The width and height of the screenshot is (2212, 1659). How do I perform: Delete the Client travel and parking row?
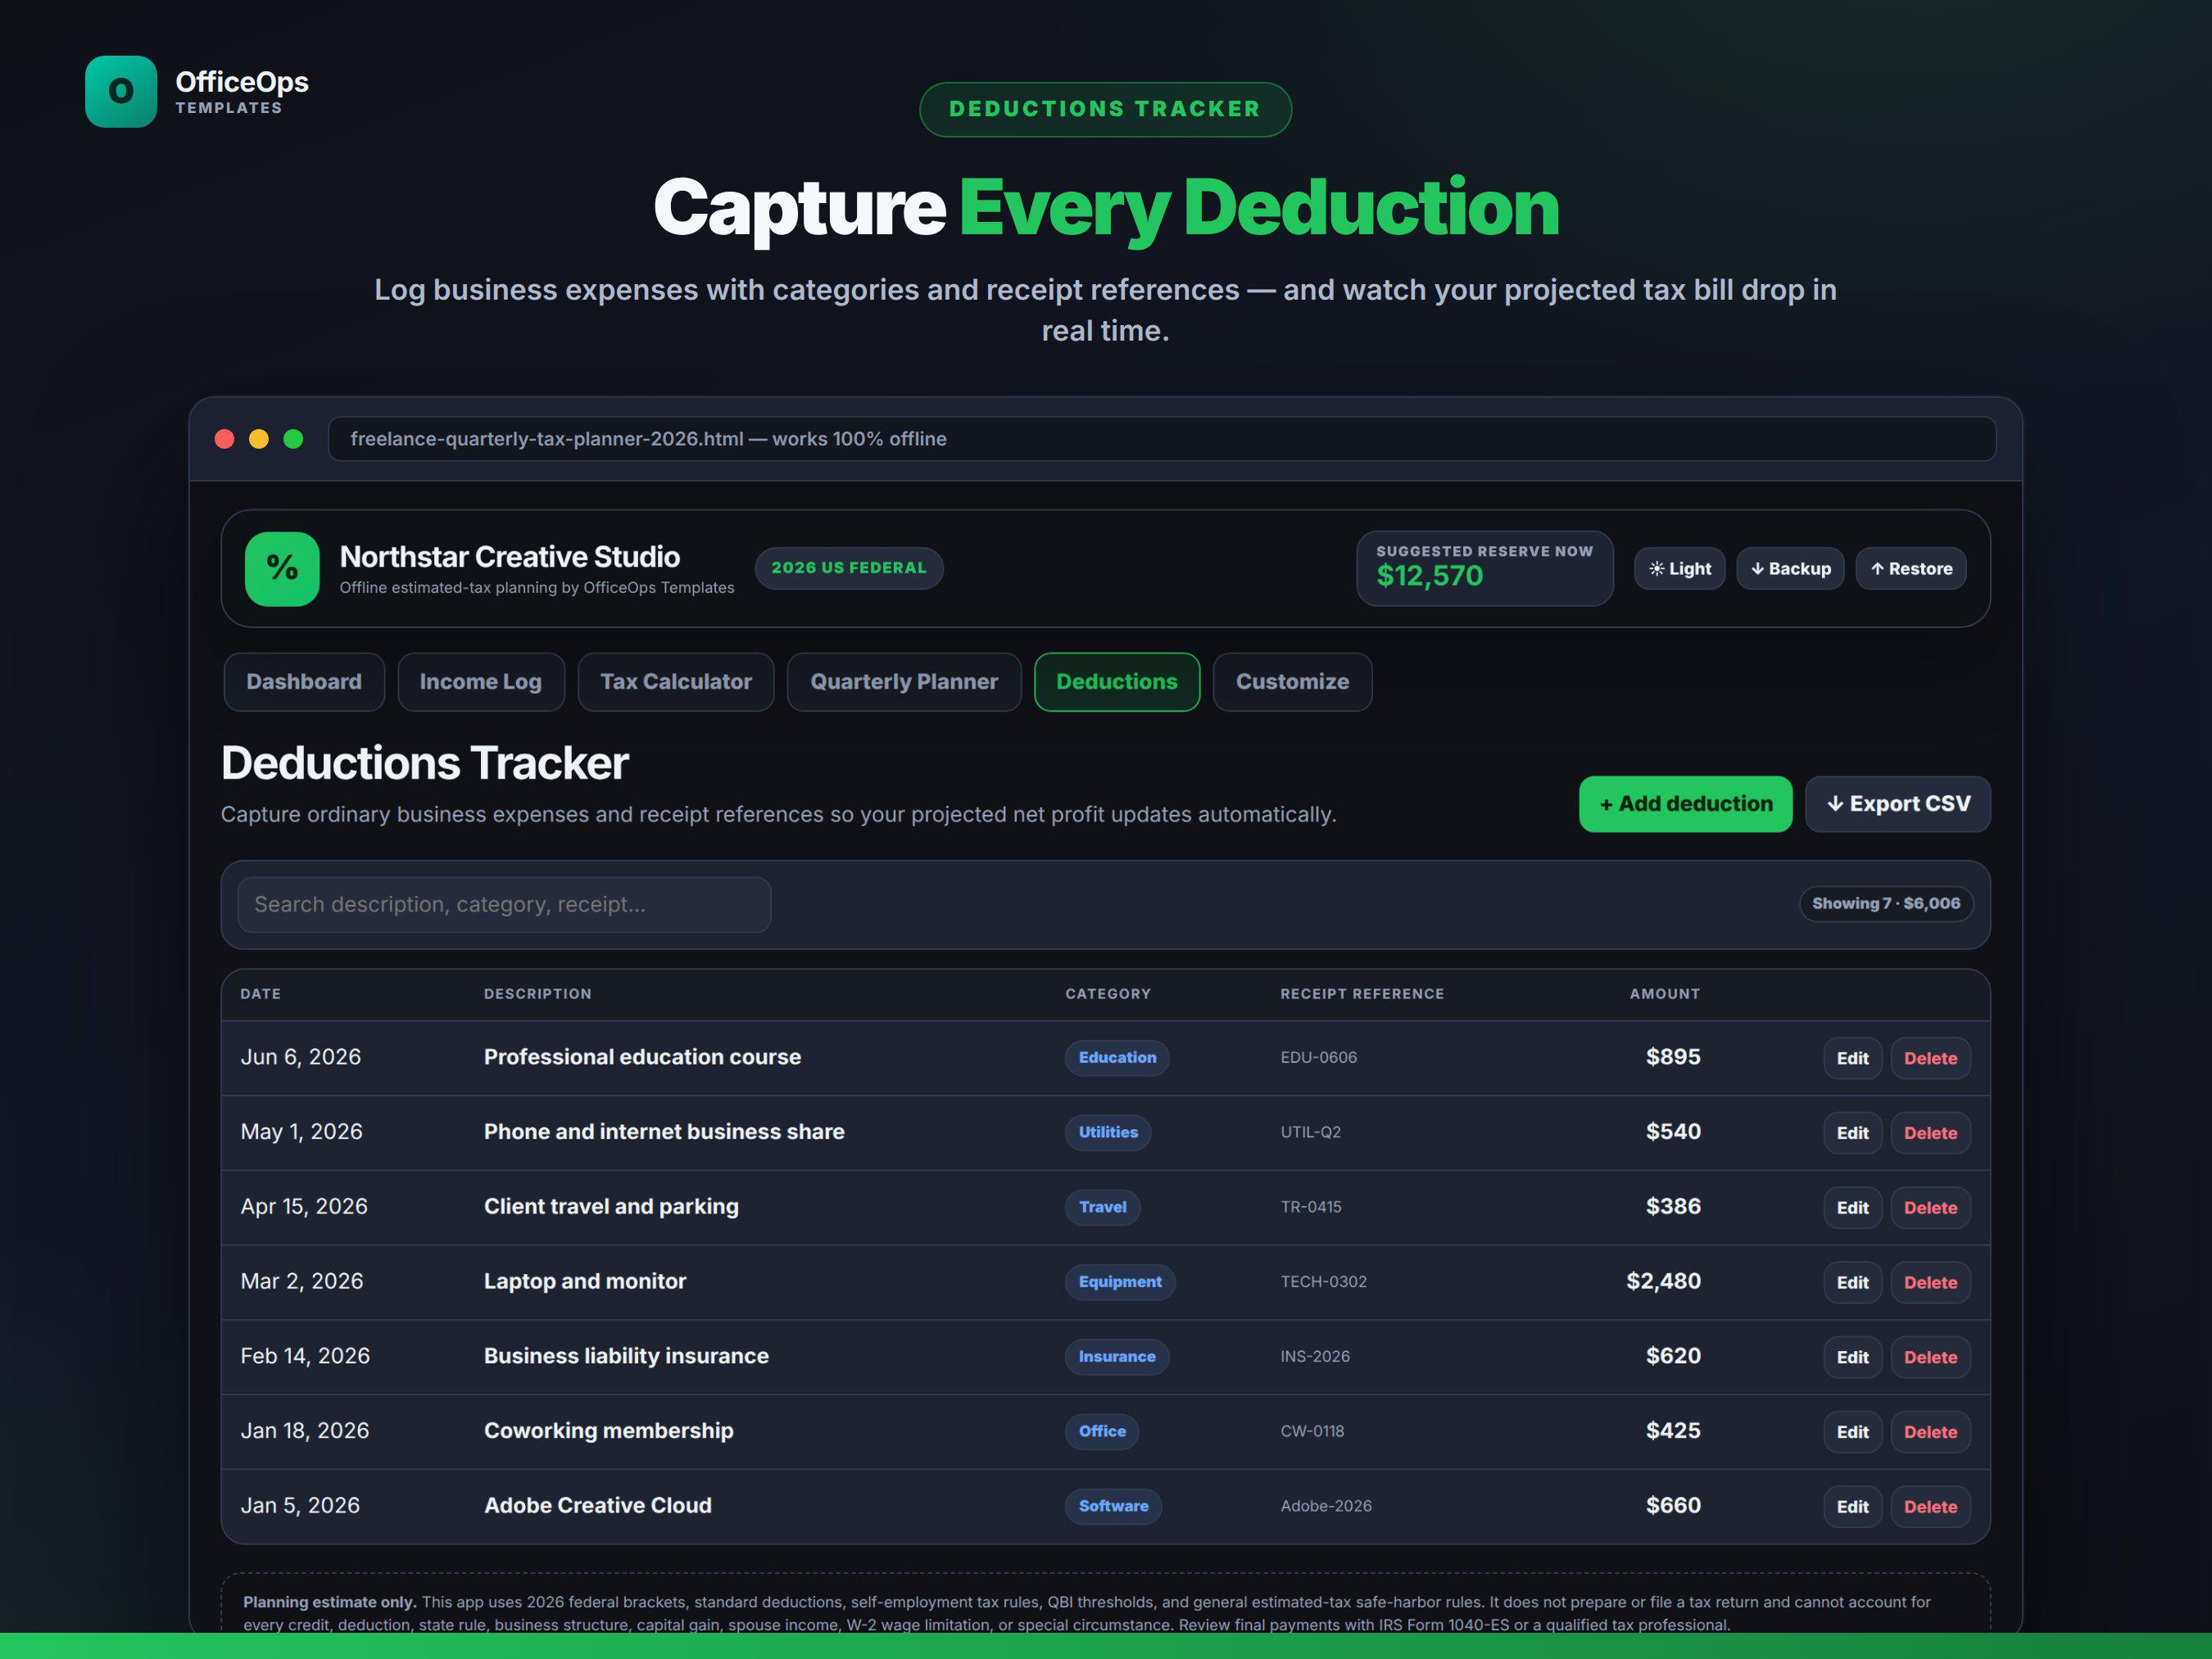pos(1930,1208)
